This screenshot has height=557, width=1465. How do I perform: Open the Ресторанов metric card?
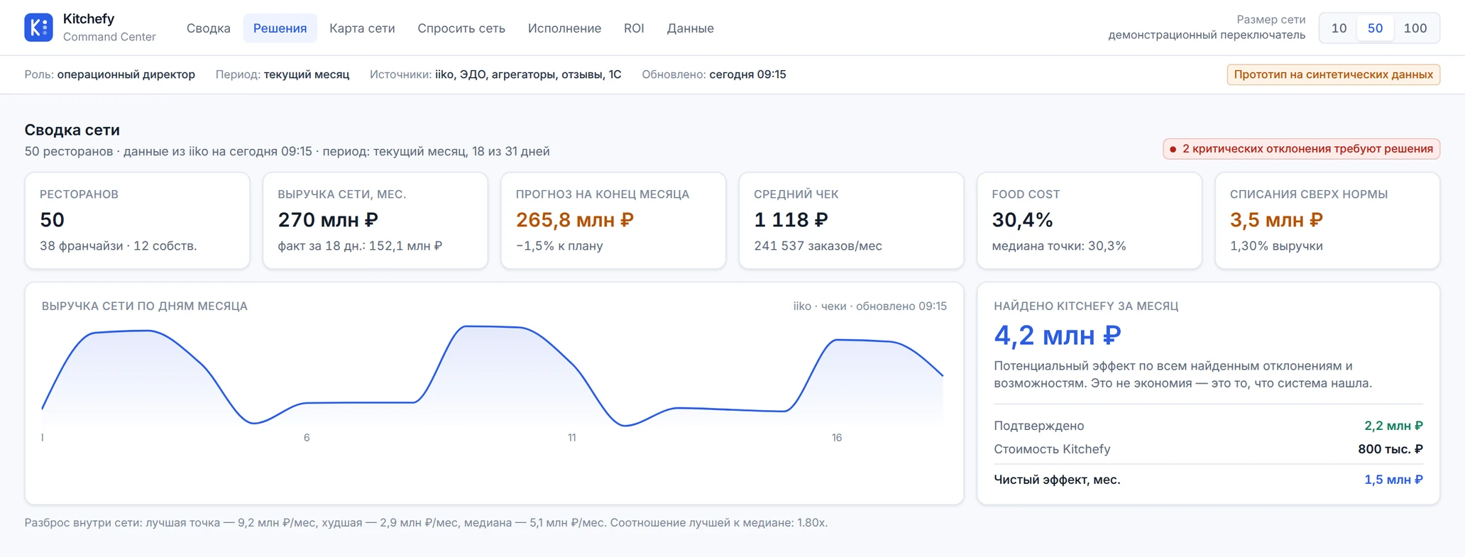tap(137, 221)
